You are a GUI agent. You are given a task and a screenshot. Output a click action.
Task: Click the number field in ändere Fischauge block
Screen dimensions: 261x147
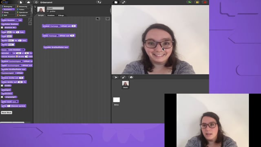pos(73,26)
